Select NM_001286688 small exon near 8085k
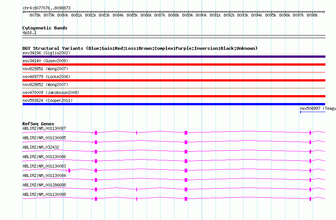Viewport: 336px width, 220px height. click(x=137, y=189)
